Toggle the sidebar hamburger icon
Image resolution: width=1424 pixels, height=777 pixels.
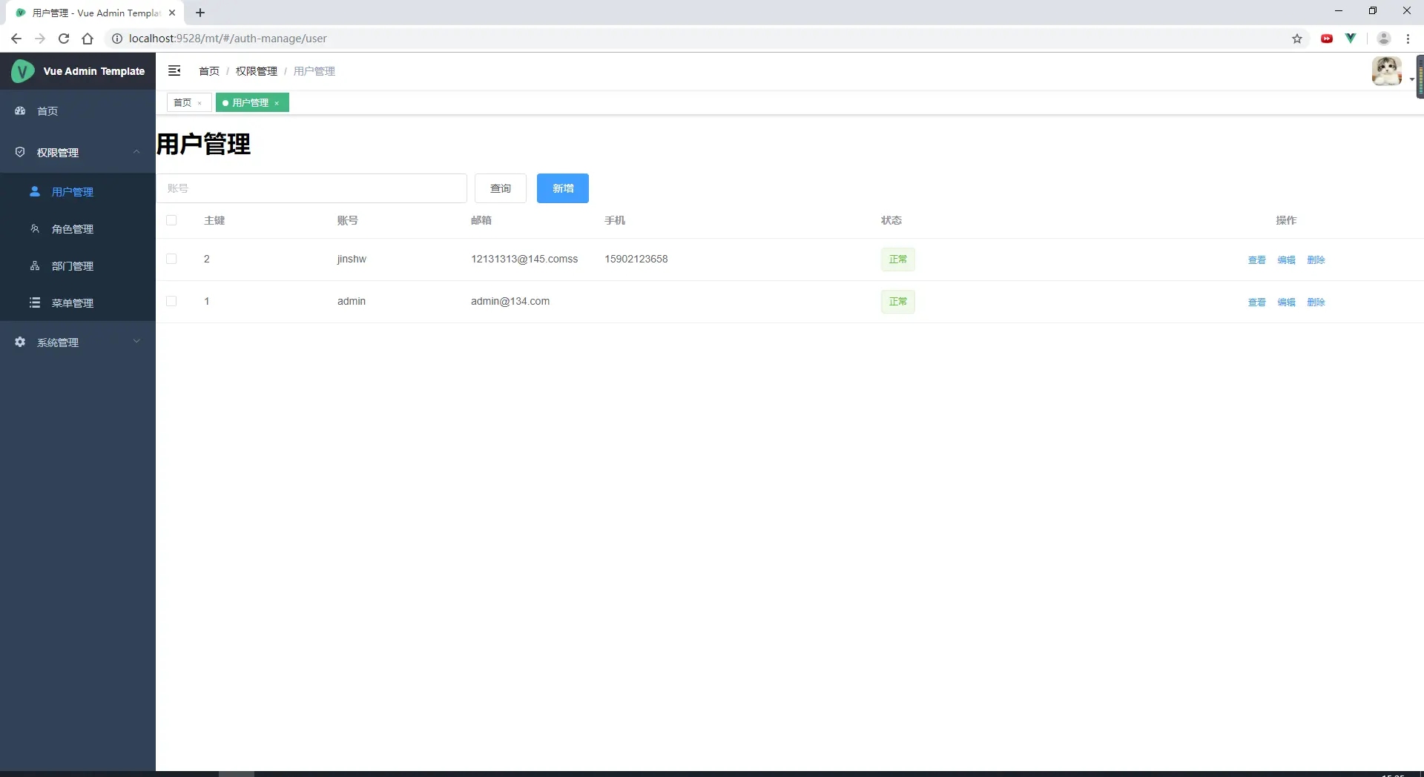pyautogui.click(x=174, y=70)
